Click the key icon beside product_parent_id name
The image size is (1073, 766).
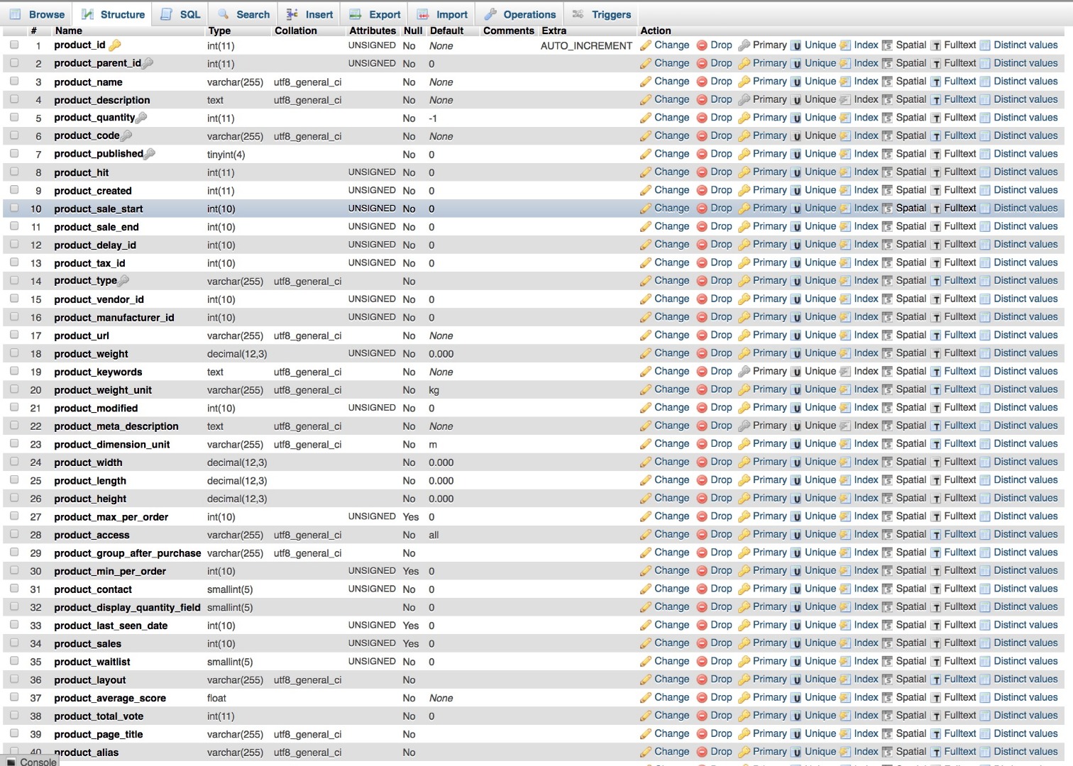[148, 63]
